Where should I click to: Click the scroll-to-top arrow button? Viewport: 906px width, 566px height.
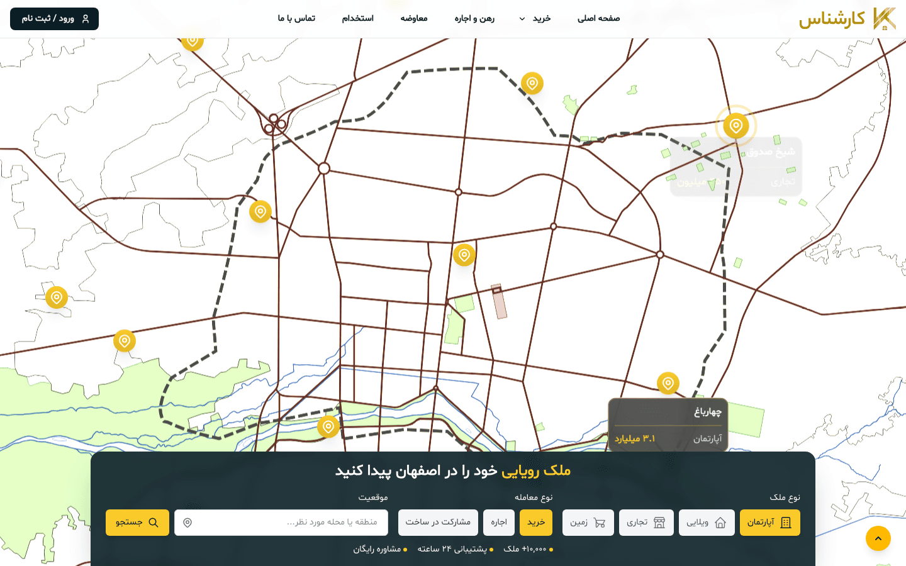tap(878, 538)
